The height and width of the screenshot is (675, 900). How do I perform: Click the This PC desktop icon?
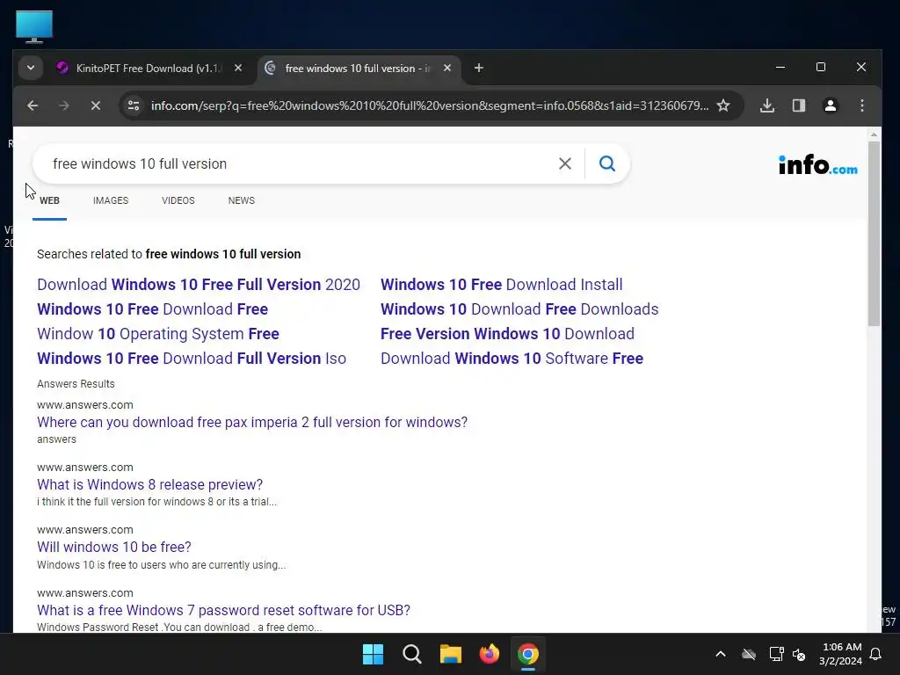(x=34, y=26)
